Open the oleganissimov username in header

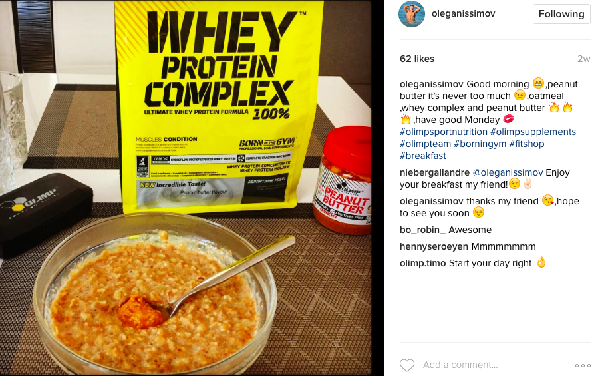tap(464, 13)
